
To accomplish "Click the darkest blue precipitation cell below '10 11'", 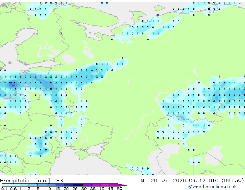I will coord(13,85).
